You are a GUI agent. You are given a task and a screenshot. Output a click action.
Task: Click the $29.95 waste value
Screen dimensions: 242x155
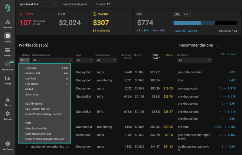(168, 127)
